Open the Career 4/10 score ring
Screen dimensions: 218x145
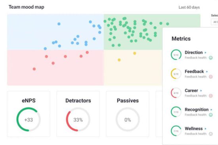pos(176,93)
